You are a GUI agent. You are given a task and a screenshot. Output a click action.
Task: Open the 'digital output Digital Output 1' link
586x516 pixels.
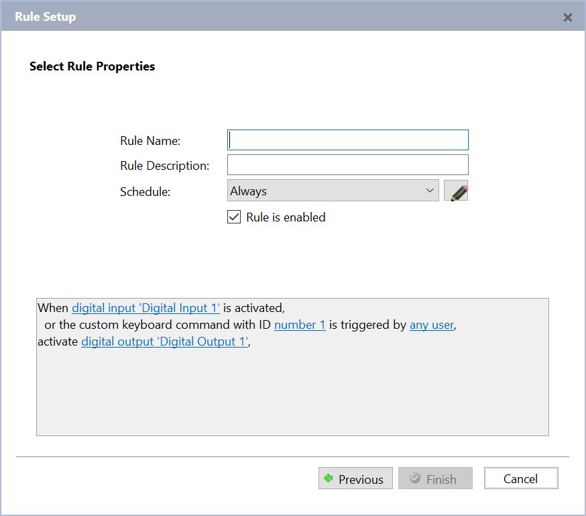tap(165, 342)
